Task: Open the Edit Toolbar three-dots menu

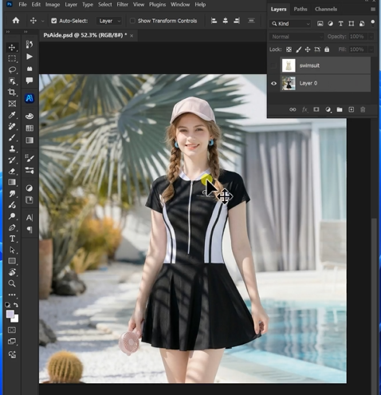Action: pos(12,294)
